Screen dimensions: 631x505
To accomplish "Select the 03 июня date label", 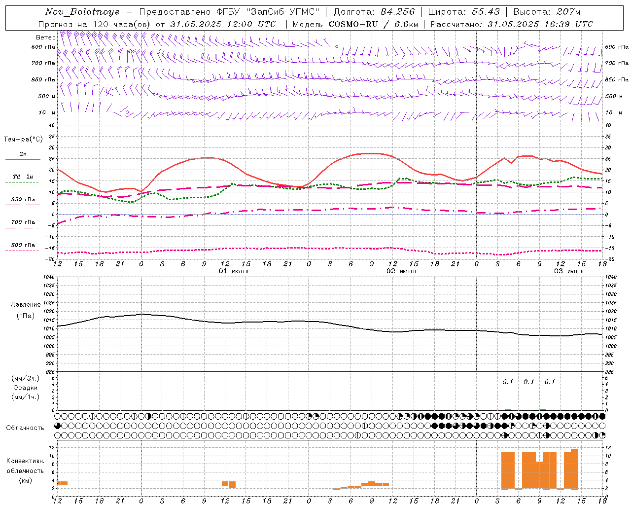I will click(569, 271).
